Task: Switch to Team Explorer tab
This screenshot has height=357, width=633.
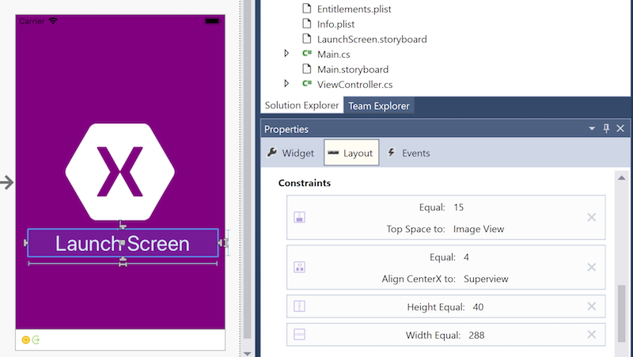Action: [379, 106]
